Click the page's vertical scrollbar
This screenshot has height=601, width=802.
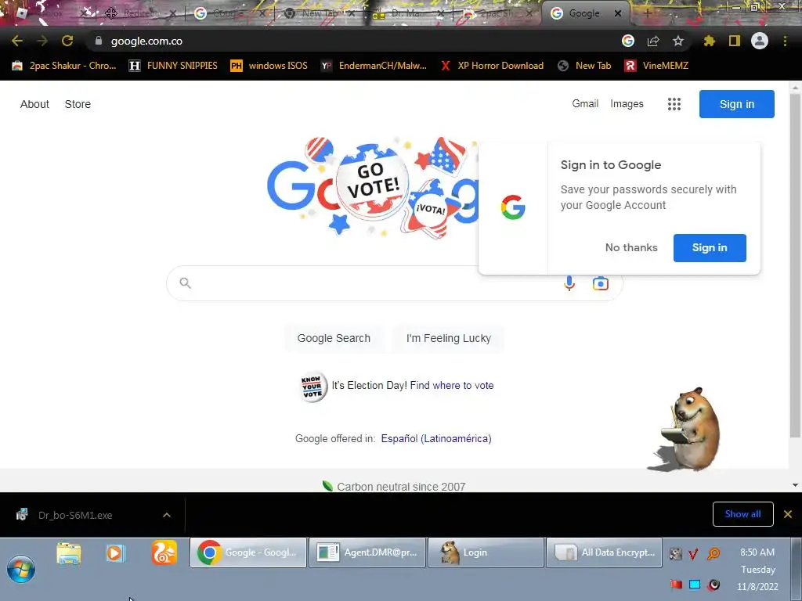coord(795,266)
